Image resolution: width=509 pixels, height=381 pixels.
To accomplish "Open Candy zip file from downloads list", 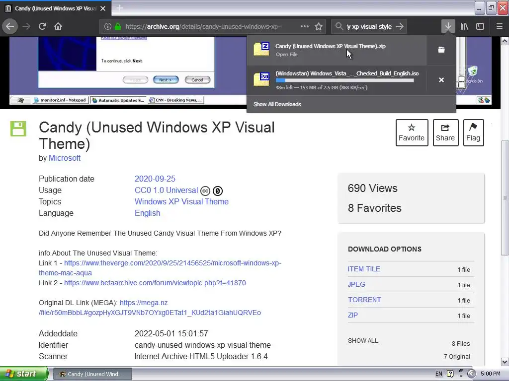I will click(337, 50).
